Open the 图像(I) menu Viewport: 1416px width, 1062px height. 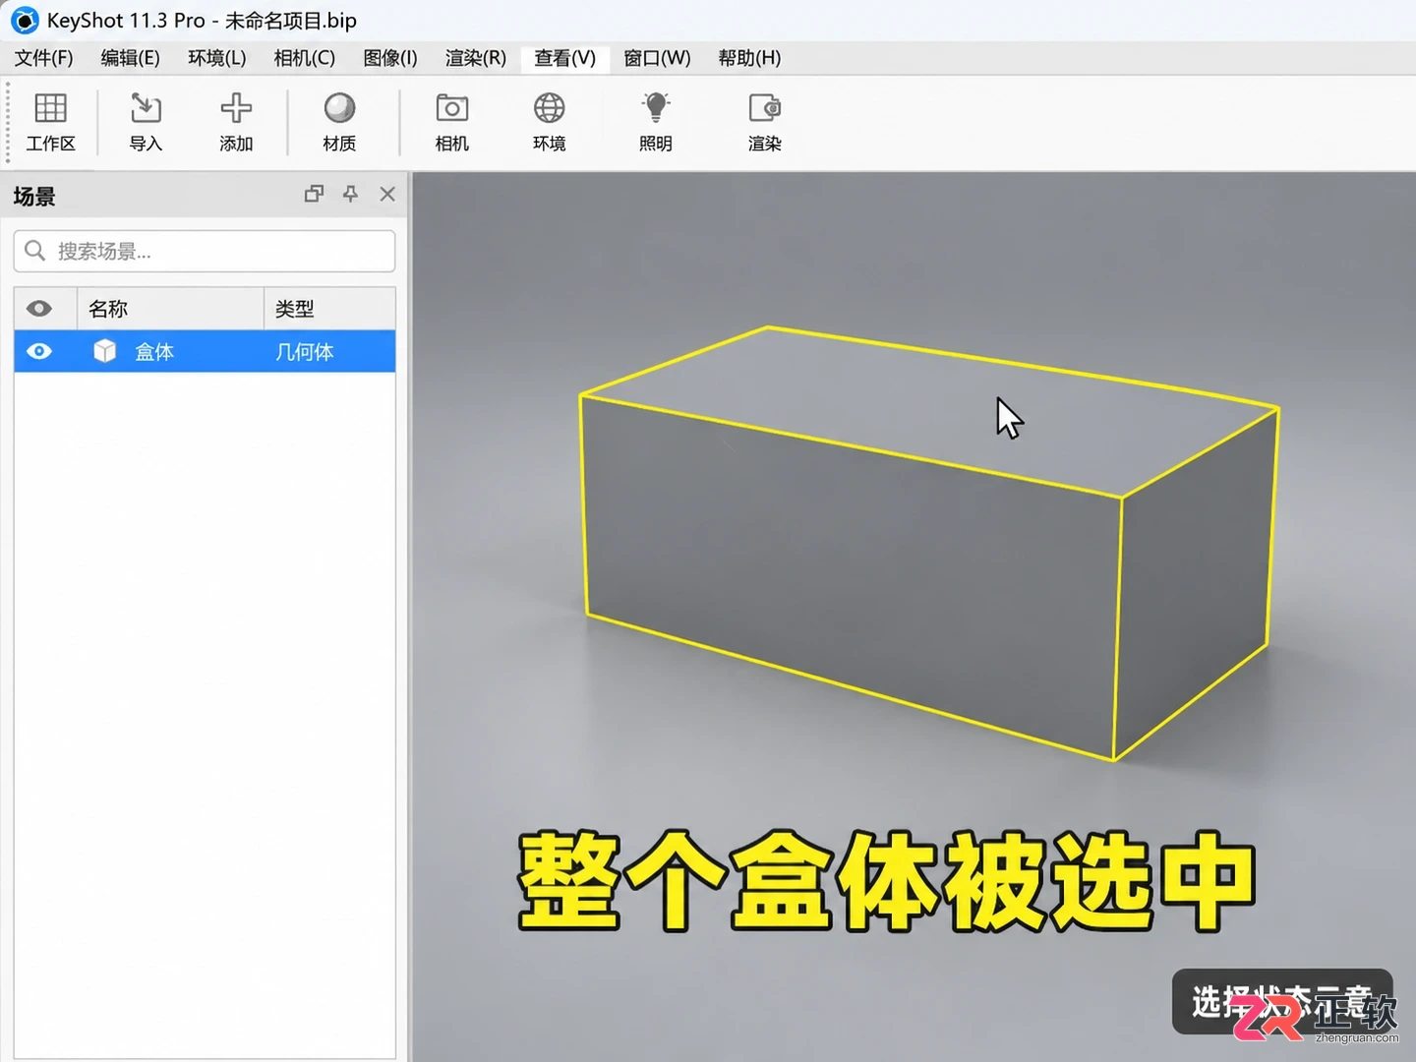[x=390, y=58]
